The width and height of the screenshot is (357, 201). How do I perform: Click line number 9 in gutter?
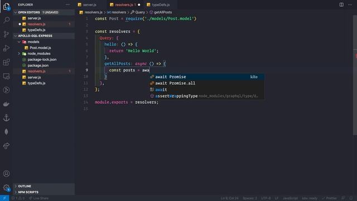tap(87, 70)
